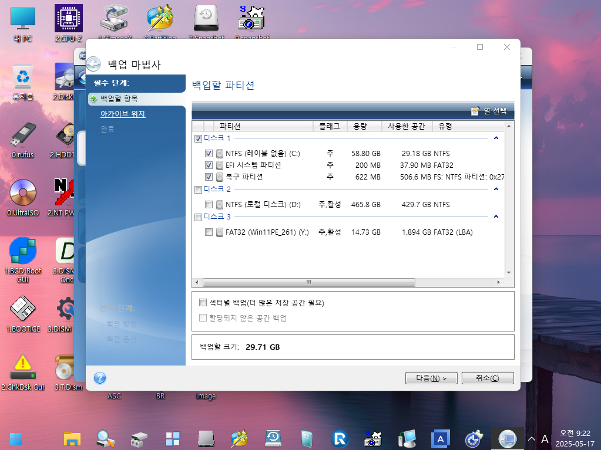This screenshot has height=450, width=601.
Task: Check NTFS (로컬 디스크) (D:) checkbox
Action: [209, 205]
